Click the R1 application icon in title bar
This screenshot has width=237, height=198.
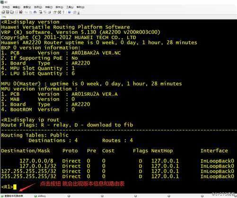(2, 2)
